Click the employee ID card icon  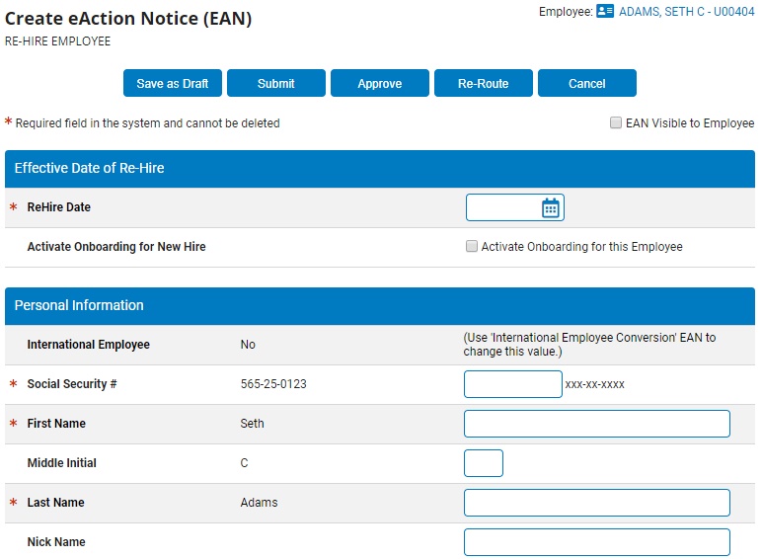pos(605,12)
